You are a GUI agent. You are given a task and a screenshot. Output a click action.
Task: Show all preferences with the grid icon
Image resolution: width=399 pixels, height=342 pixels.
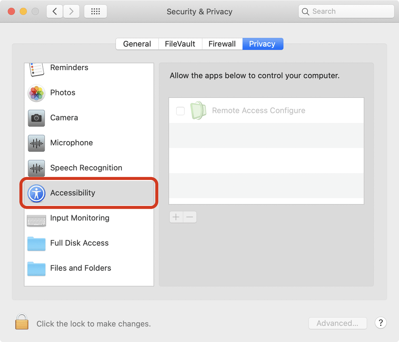(x=95, y=11)
